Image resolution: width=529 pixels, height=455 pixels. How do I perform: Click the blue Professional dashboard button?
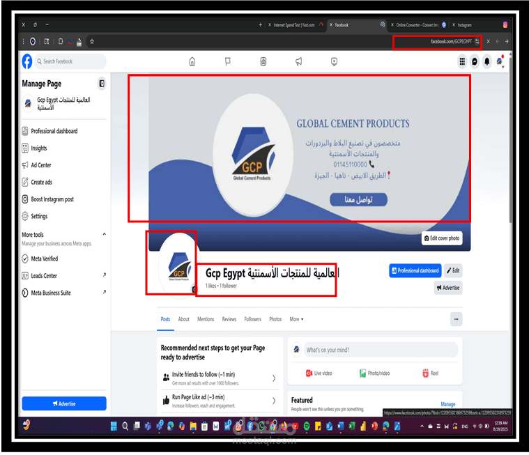coord(415,270)
